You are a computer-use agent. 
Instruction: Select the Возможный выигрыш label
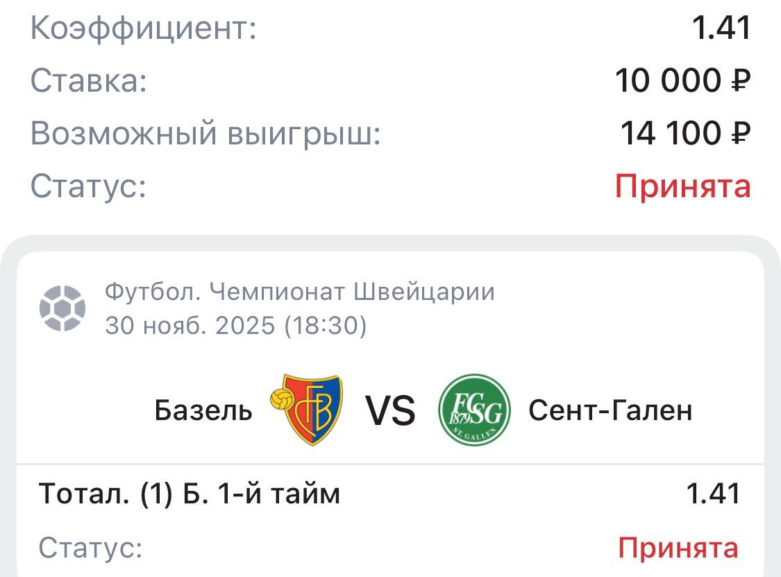(205, 133)
